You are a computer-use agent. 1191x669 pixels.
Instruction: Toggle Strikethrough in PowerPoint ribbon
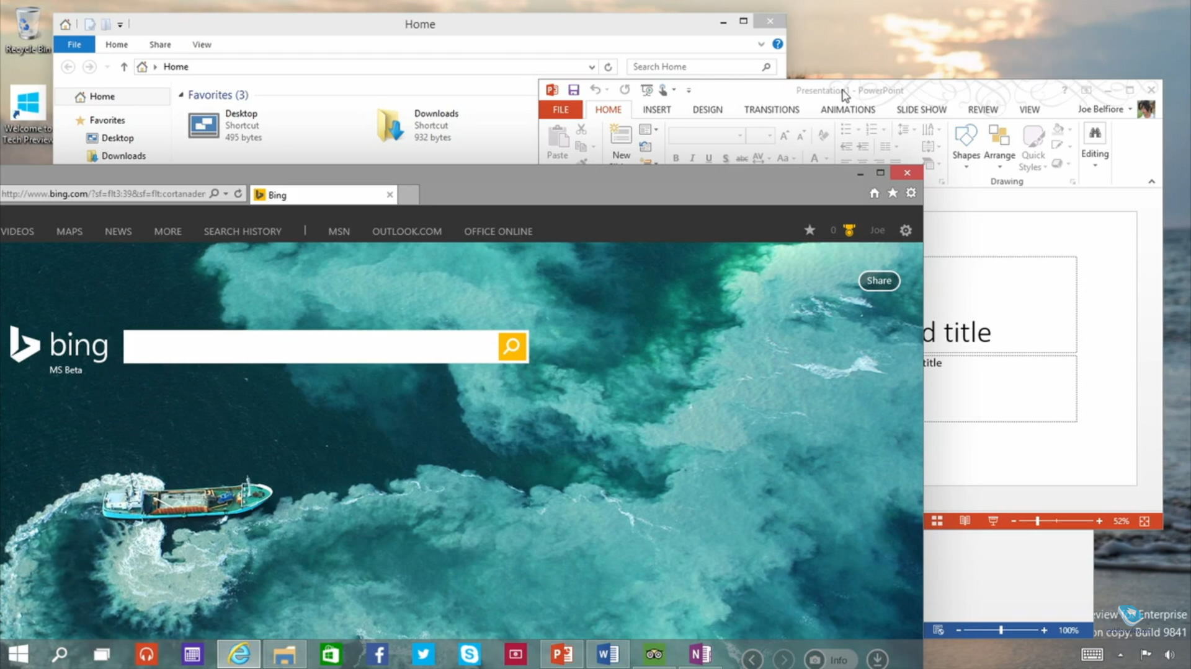pos(741,159)
